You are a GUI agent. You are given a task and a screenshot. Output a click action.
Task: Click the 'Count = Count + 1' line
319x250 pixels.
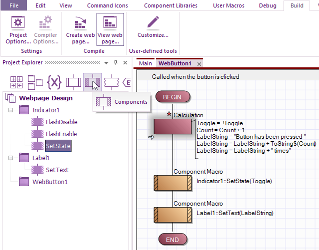[220, 130]
